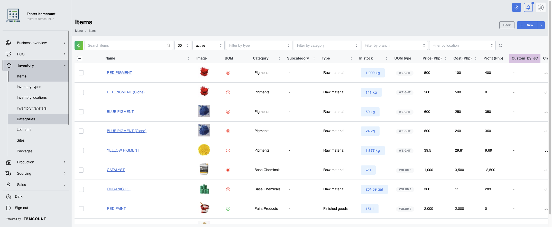Viewport: 552px width, 227px height.
Task: Open Packages in sidebar
Action: pyautogui.click(x=24, y=151)
